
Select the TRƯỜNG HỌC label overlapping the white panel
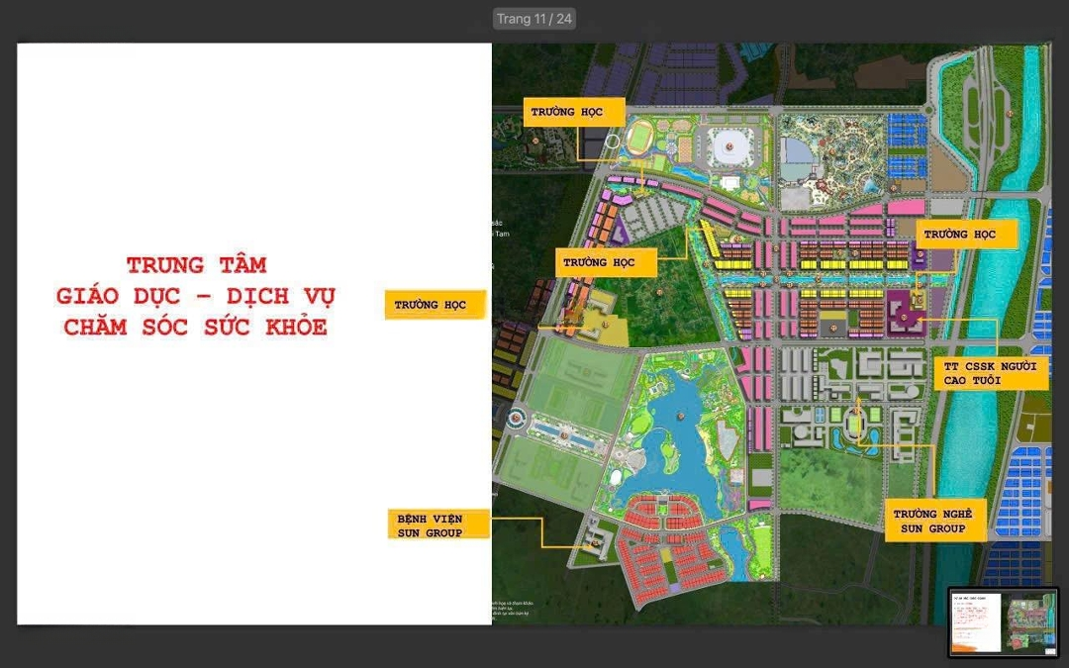[436, 305]
